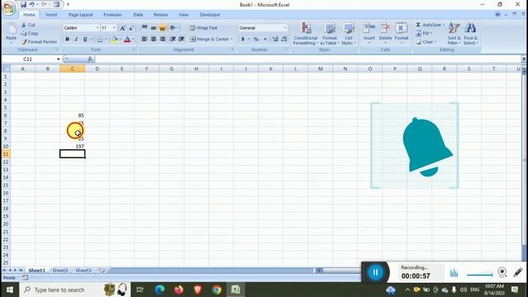Save the workbook from quick access toolbar
Viewport: 528px width, 297px height.
(23, 5)
